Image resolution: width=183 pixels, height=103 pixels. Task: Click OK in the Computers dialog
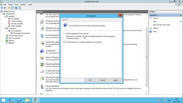pos(90,80)
